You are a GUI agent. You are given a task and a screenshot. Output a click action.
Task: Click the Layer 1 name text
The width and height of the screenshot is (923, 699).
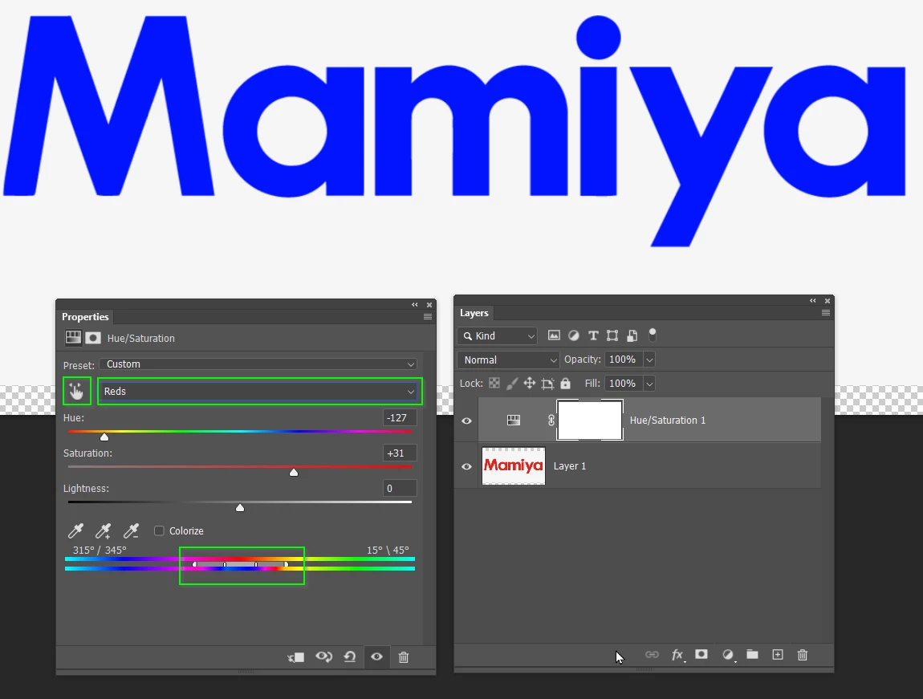(x=570, y=466)
